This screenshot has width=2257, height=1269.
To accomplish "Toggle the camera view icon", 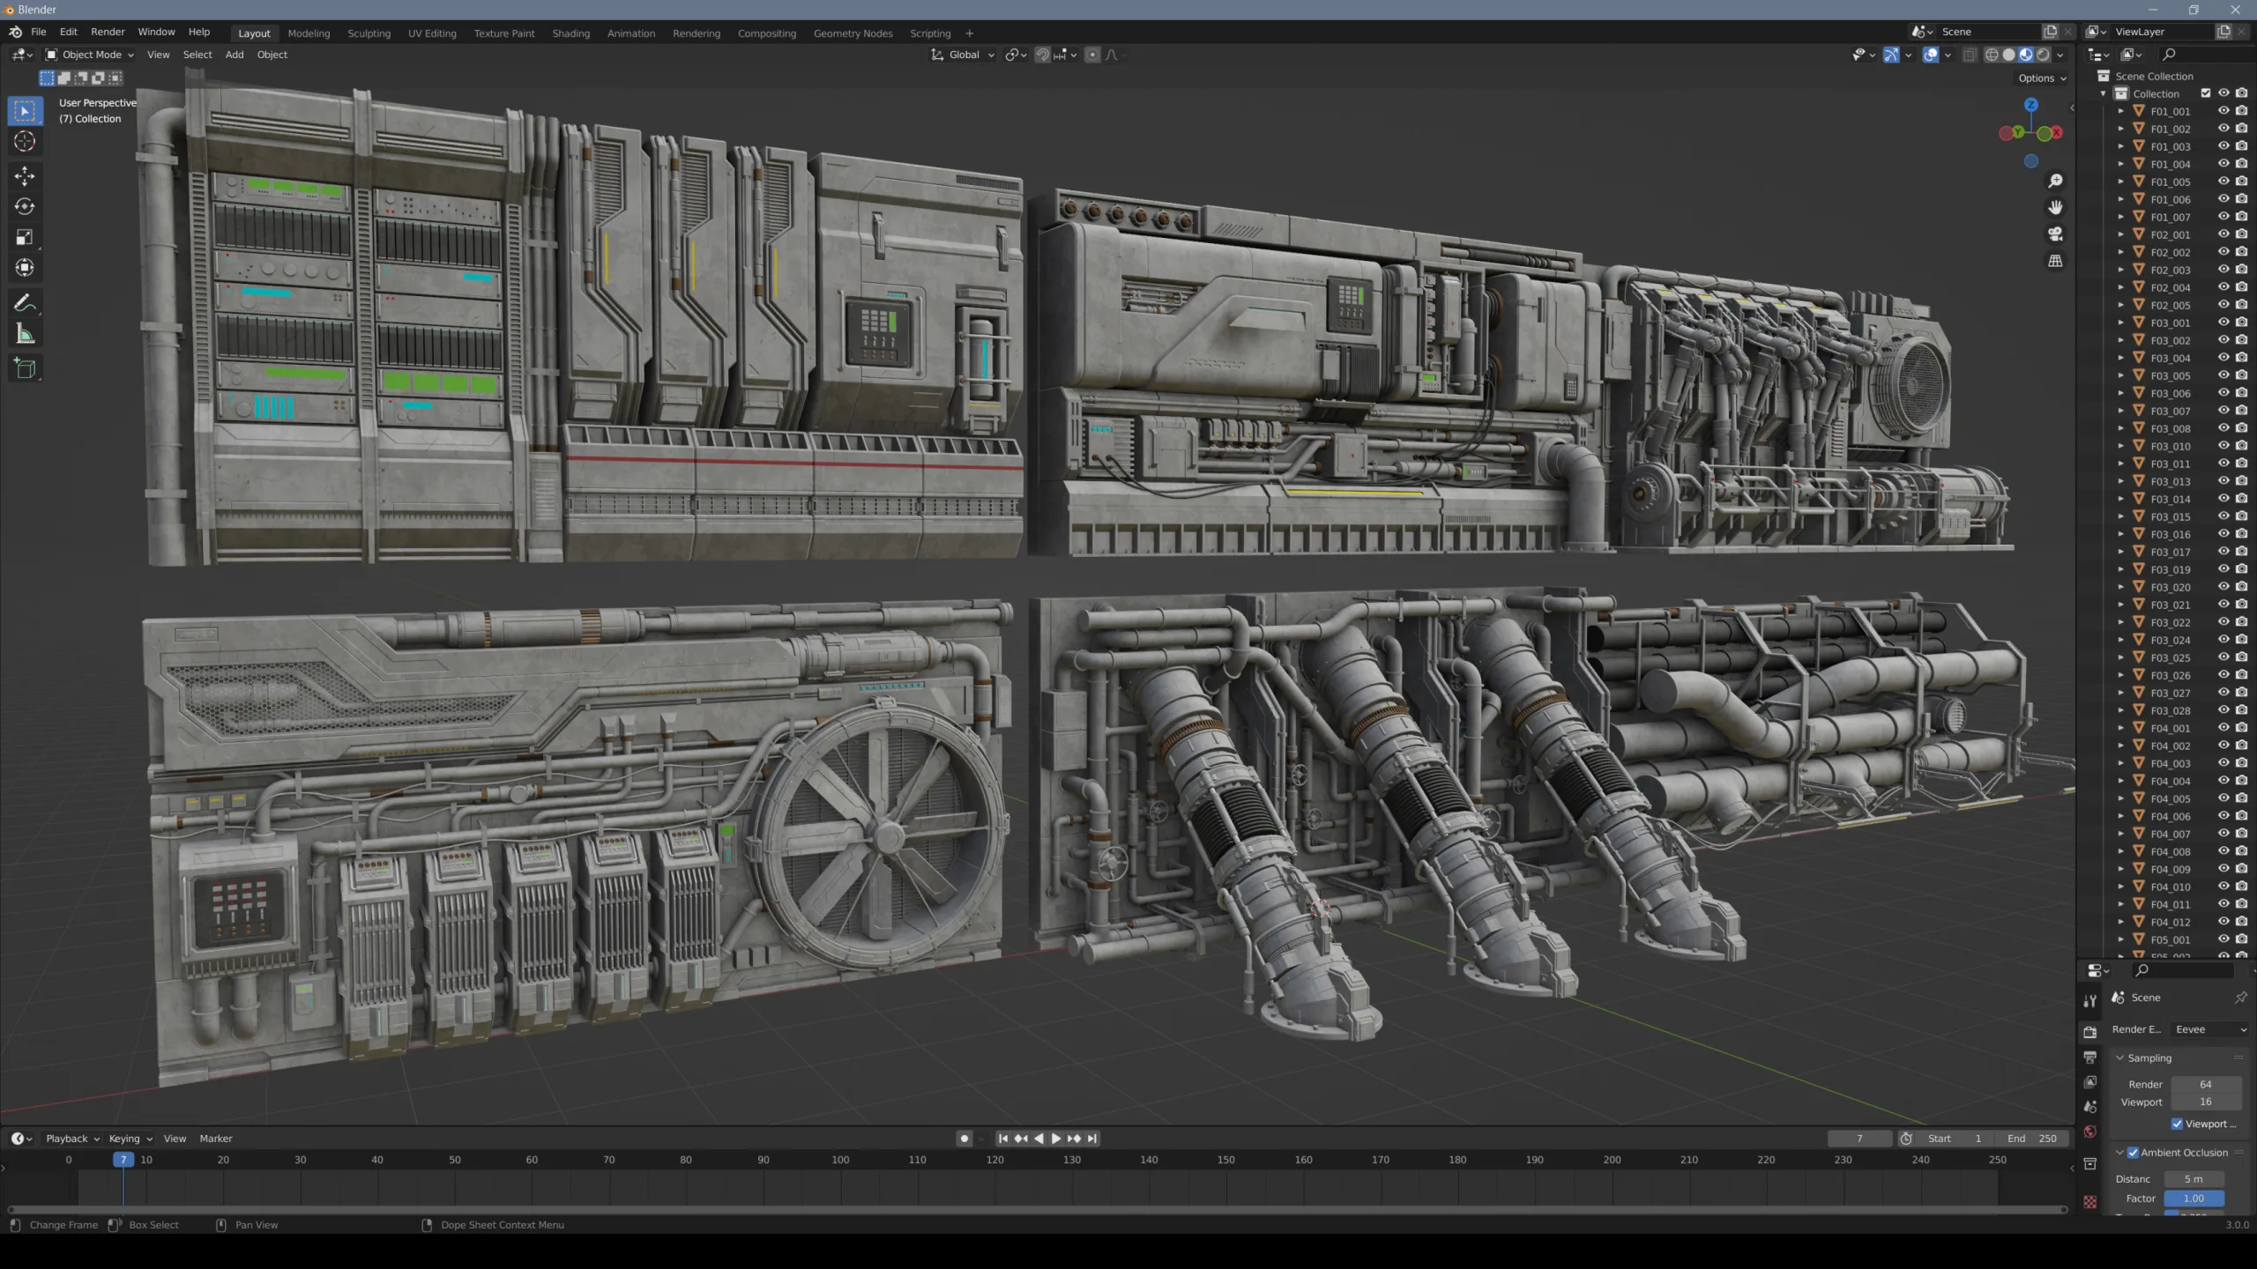I will 2055,234.
